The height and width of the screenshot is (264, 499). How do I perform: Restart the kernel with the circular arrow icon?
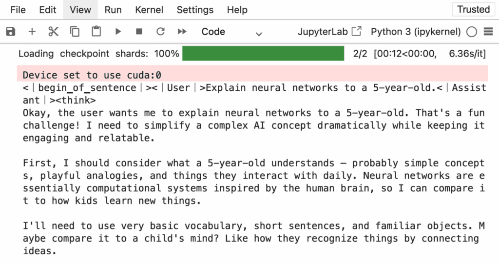[x=160, y=32]
